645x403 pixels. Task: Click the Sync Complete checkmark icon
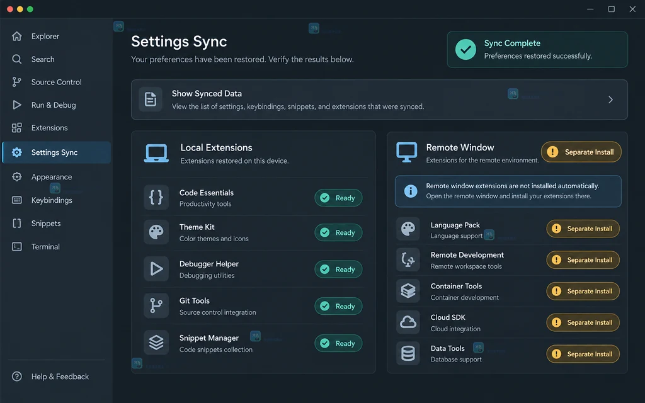465,50
